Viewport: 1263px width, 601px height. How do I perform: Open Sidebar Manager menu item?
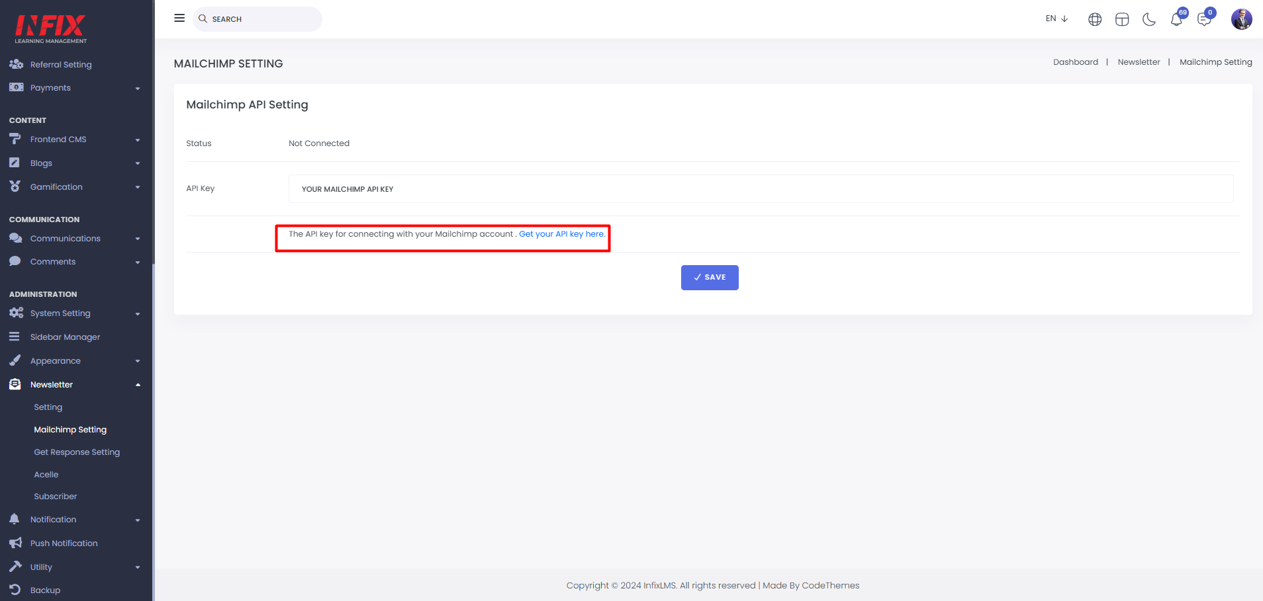65,337
